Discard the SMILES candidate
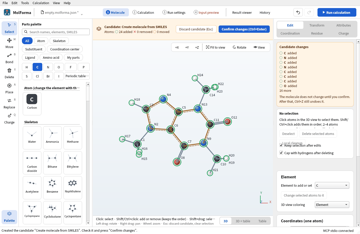This screenshot has height=234, width=360. point(196,29)
